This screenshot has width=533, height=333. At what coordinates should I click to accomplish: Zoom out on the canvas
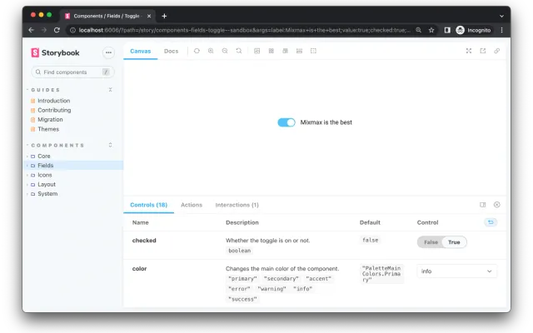(225, 51)
